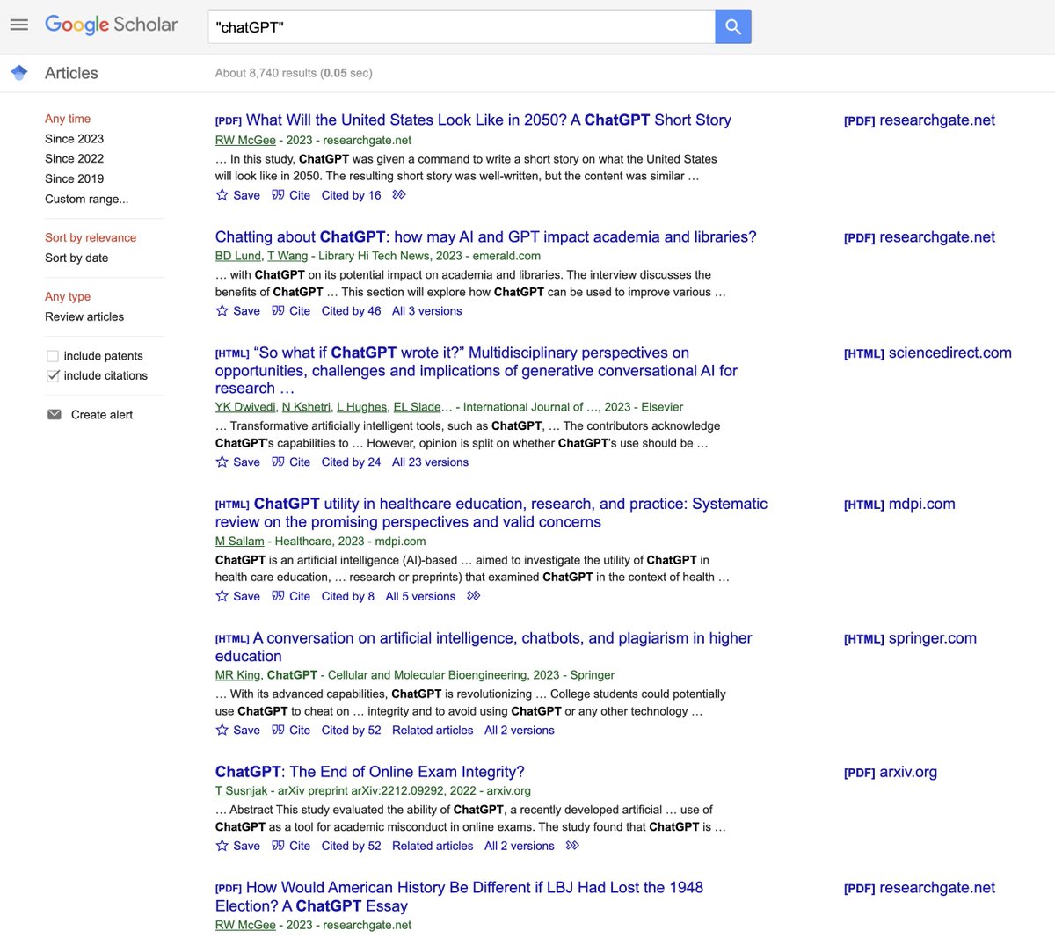Cite the End of Online Exam Integrity result

click(291, 846)
